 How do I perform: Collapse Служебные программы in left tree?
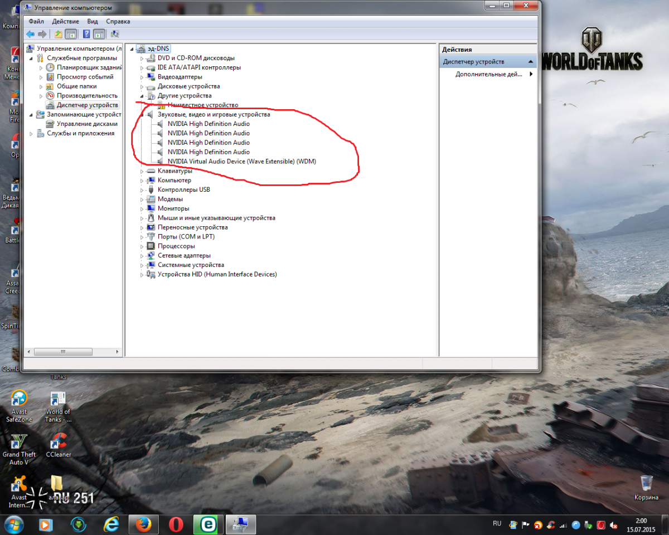coord(31,58)
